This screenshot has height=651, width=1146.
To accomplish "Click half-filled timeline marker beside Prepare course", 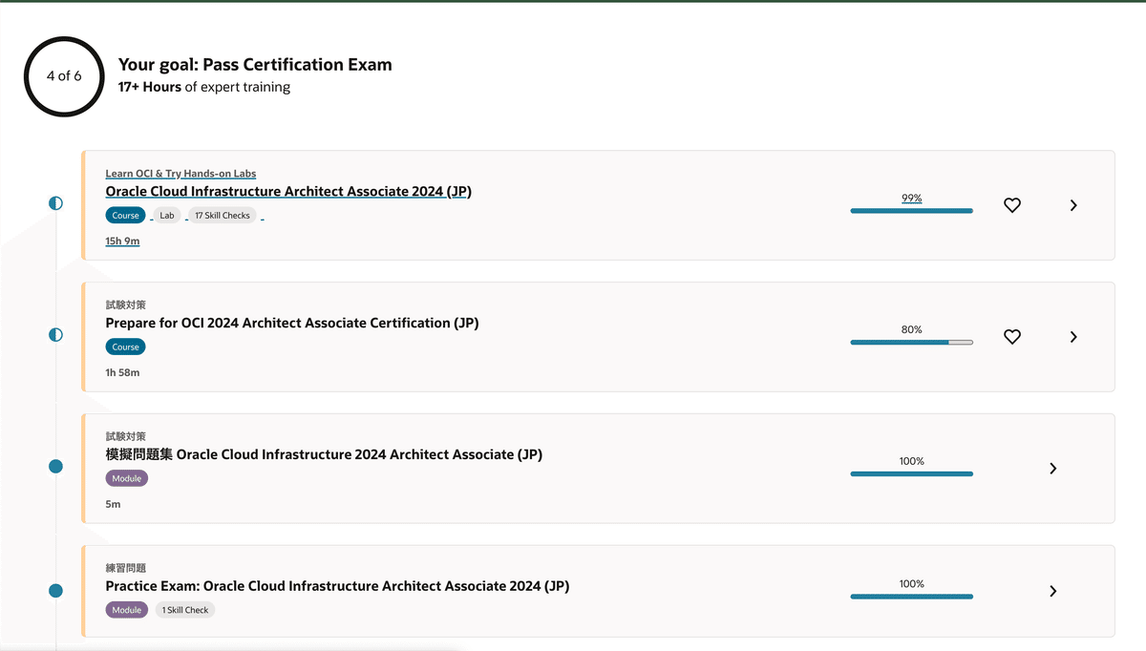I will click(55, 335).
